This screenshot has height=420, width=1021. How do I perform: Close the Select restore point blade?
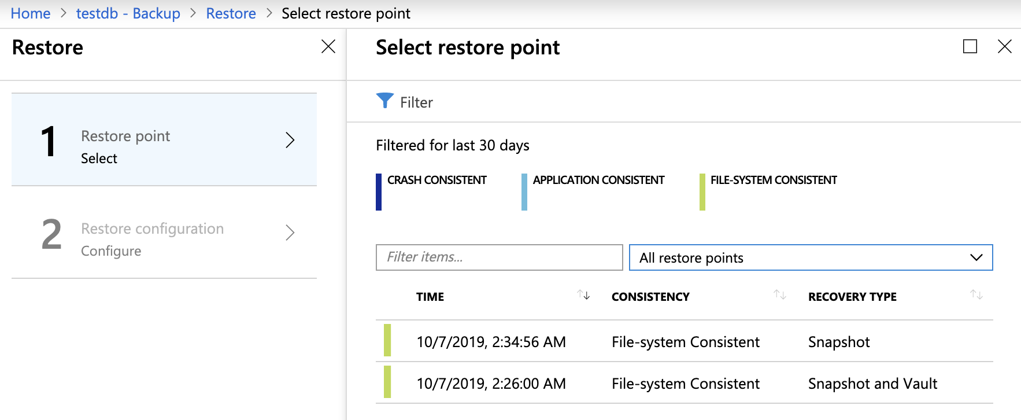1005,46
